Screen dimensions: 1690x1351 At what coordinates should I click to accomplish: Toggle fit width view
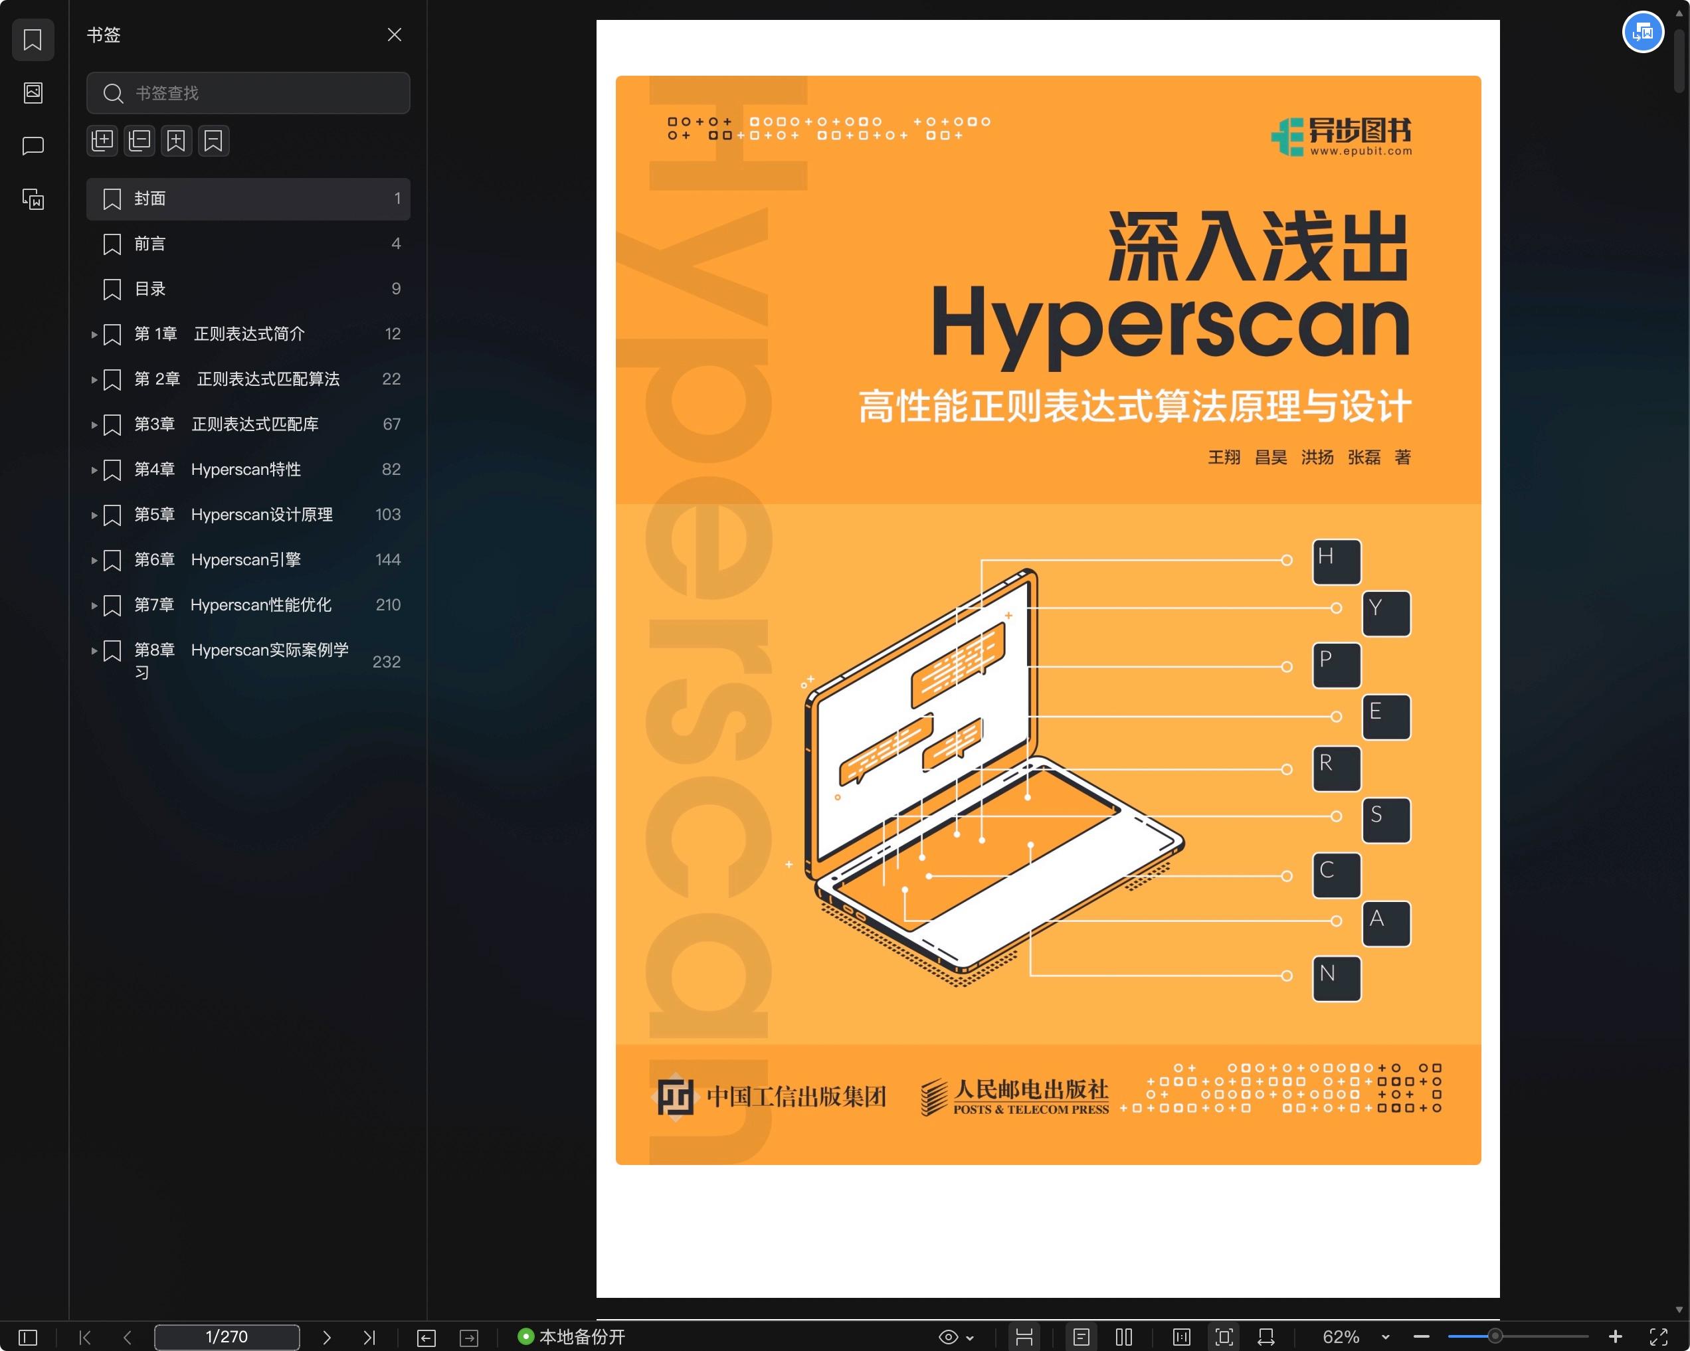1266,1337
